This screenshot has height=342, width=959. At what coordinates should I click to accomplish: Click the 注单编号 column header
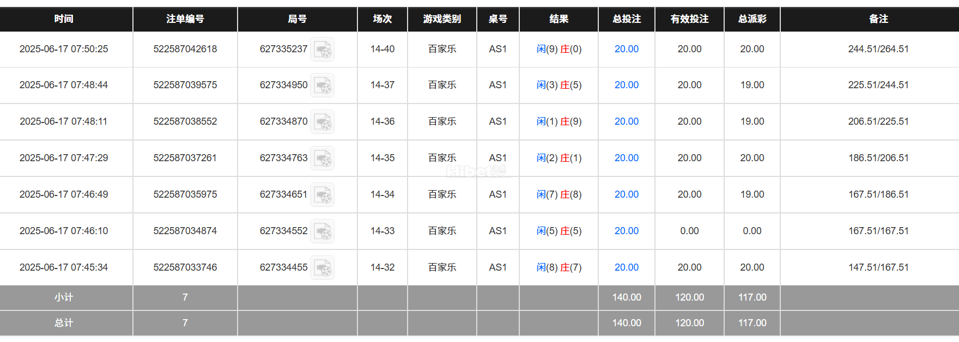coord(185,19)
